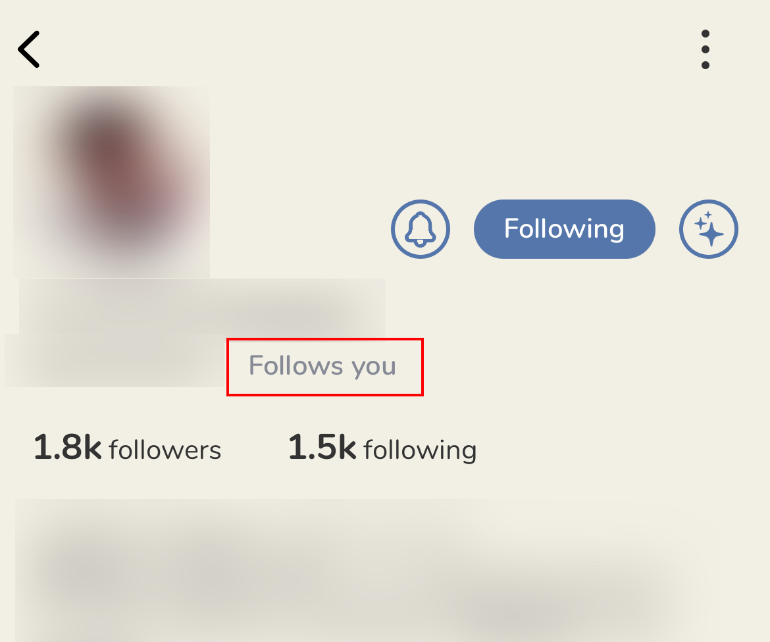Open the profile picture
Image resolution: width=770 pixels, height=642 pixels.
coord(110,181)
